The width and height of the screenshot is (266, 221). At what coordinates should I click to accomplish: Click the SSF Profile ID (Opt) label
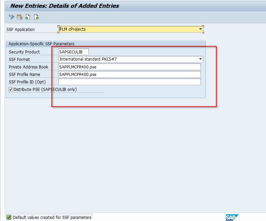(27, 82)
